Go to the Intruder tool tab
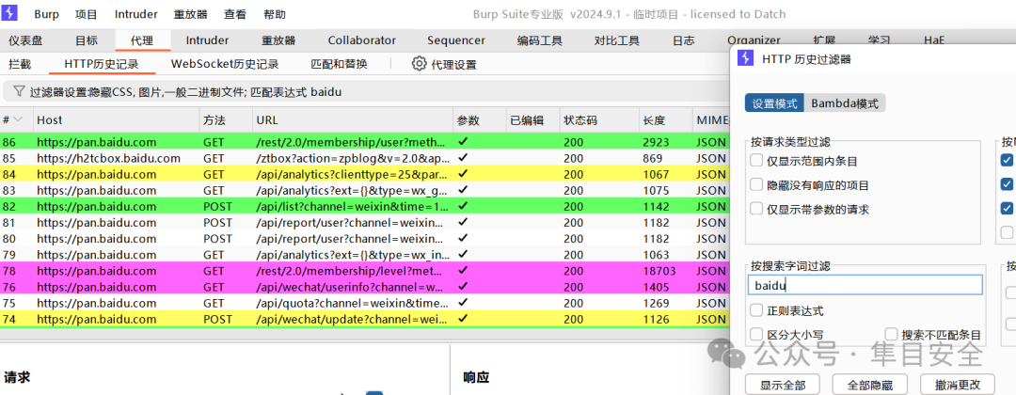 click(207, 40)
